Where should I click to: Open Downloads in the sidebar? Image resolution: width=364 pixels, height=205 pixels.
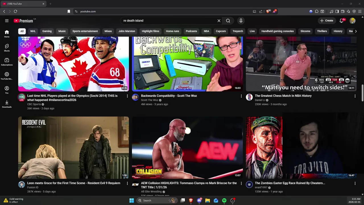pos(7,104)
